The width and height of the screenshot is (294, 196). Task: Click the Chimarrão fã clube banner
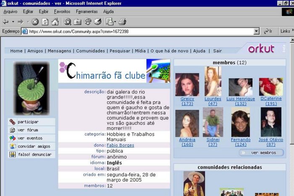[114, 71]
